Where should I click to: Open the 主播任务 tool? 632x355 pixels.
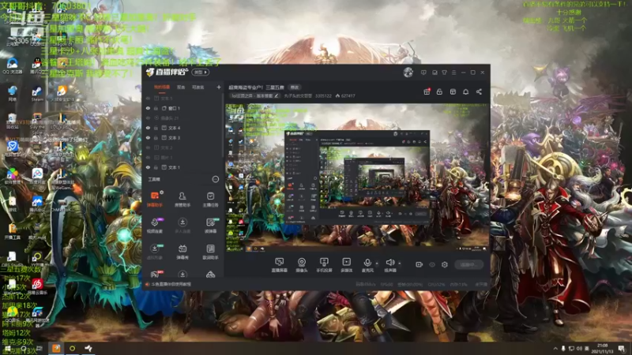210,199
